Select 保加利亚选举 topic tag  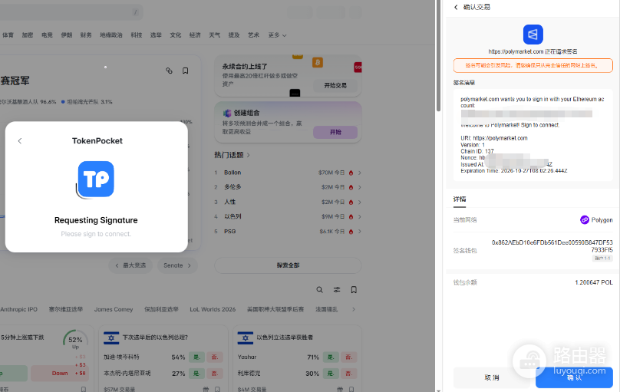(161, 309)
